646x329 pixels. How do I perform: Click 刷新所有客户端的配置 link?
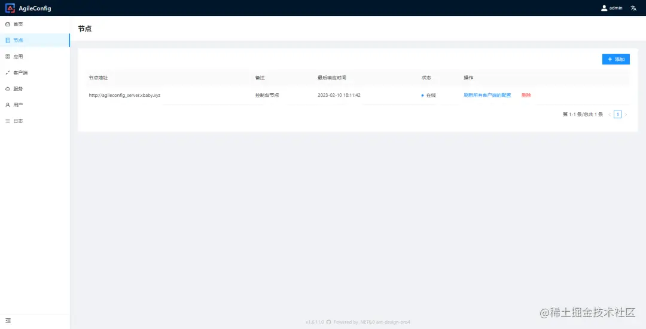487,95
